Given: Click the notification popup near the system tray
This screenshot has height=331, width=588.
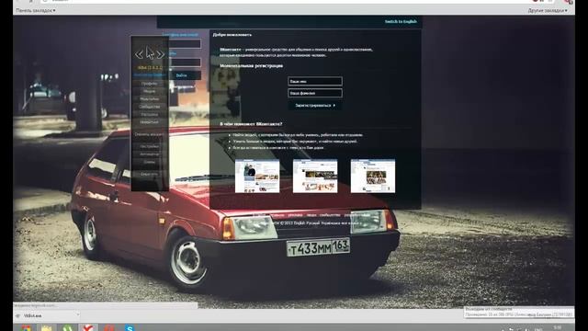Looking at the screenshot, I should coord(518,313).
